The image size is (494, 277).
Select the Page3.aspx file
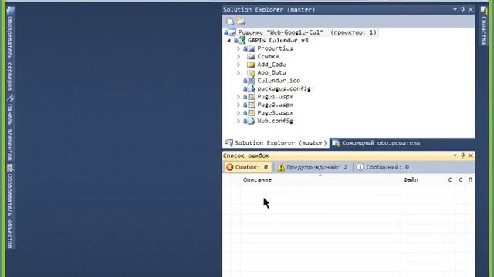click(275, 113)
